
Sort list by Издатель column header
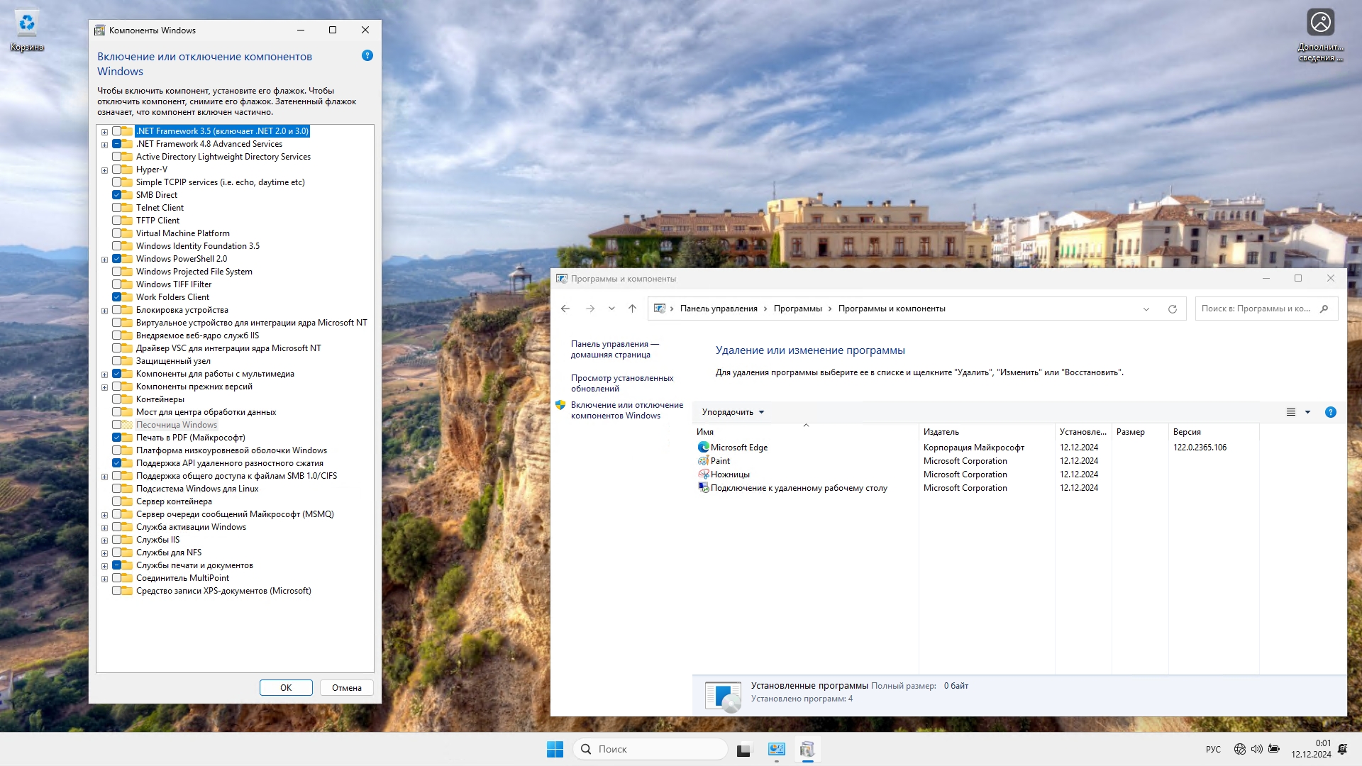[941, 432]
